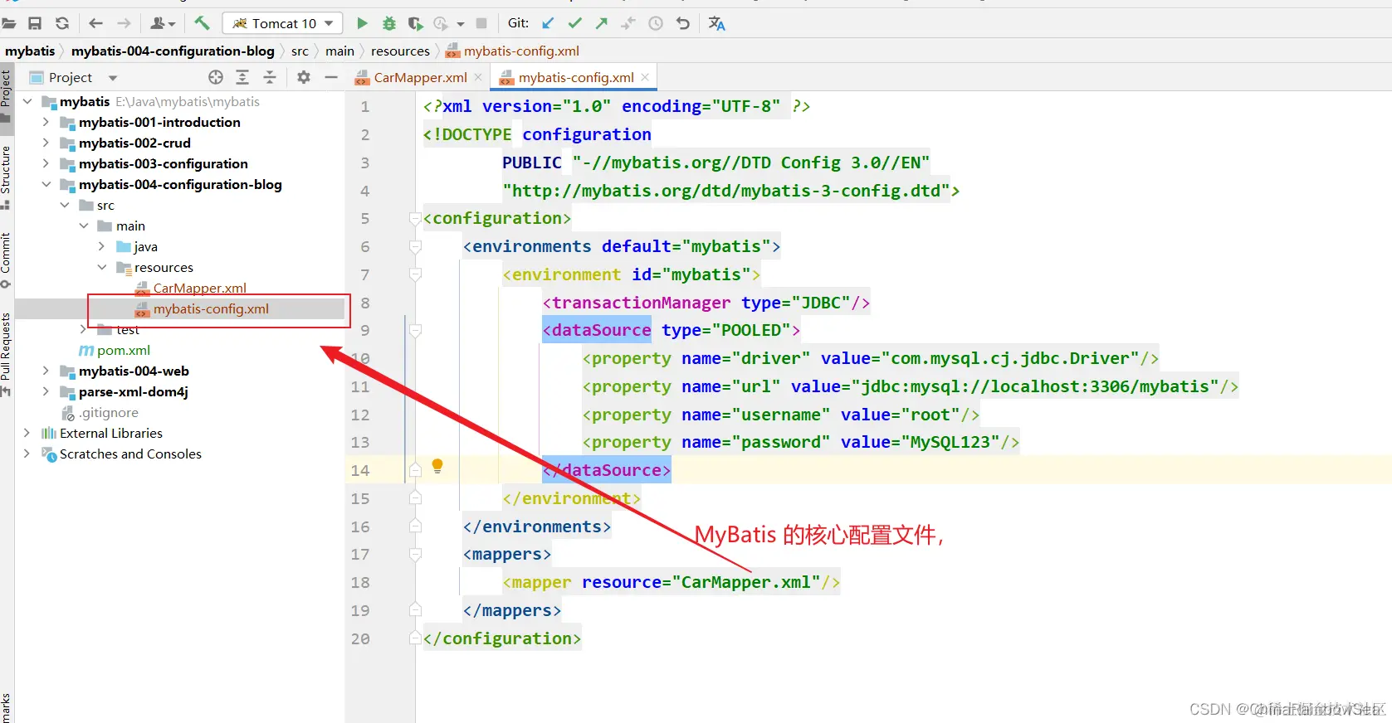1392x723 pixels.
Task: Open the translate icon in the toolbar
Action: [717, 23]
